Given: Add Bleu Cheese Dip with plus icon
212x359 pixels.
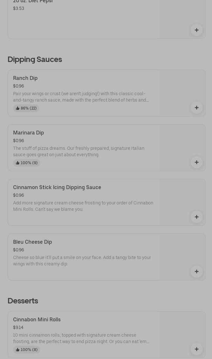Looking at the screenshot, I should (197, 271).
